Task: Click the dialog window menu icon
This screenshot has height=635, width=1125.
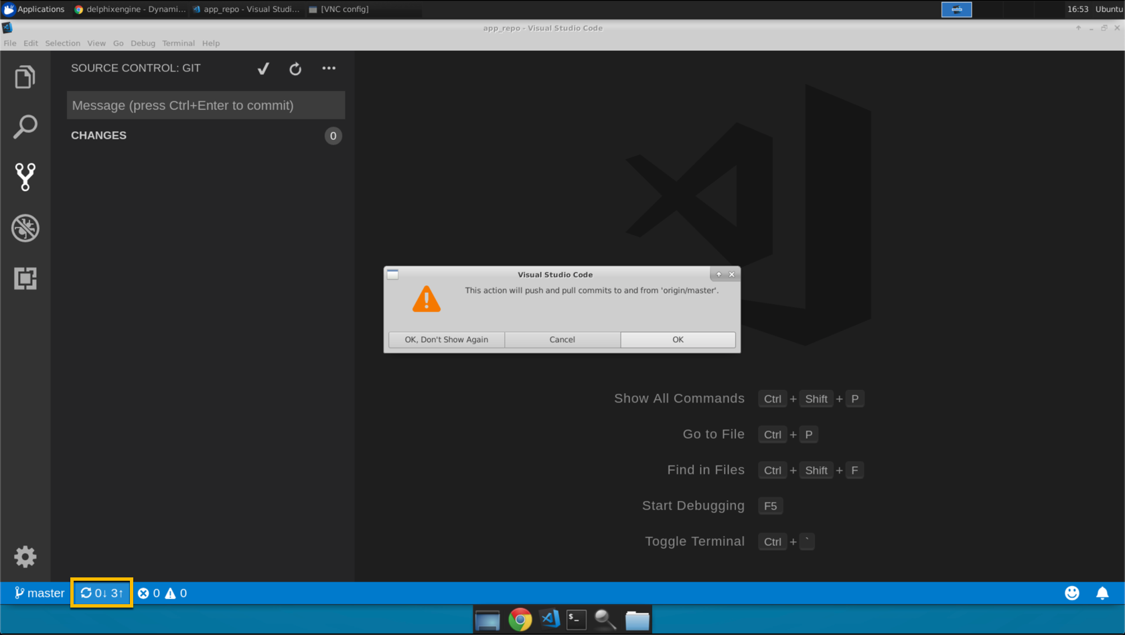Action: click(x=393, y=274)
